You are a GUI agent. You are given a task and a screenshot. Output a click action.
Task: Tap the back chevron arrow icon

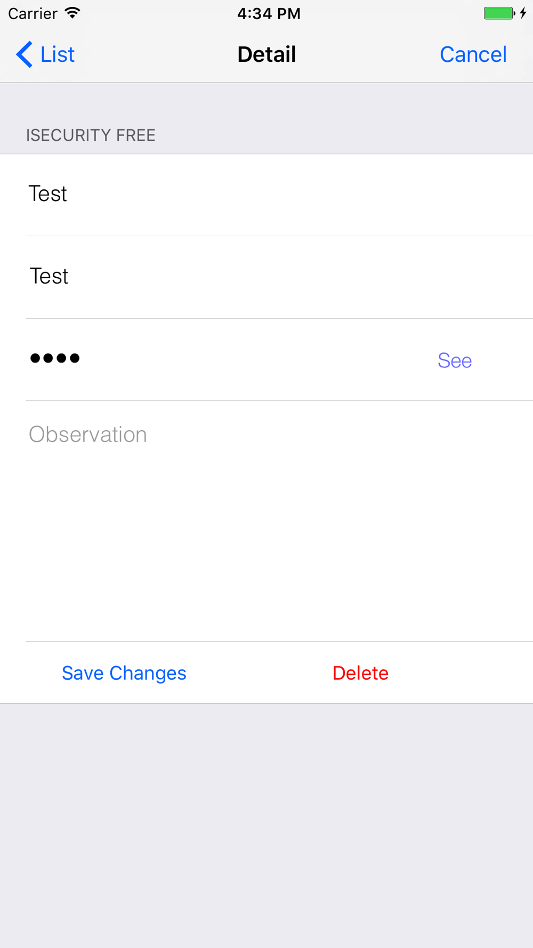pyautogui.click(x=24, y=54)
